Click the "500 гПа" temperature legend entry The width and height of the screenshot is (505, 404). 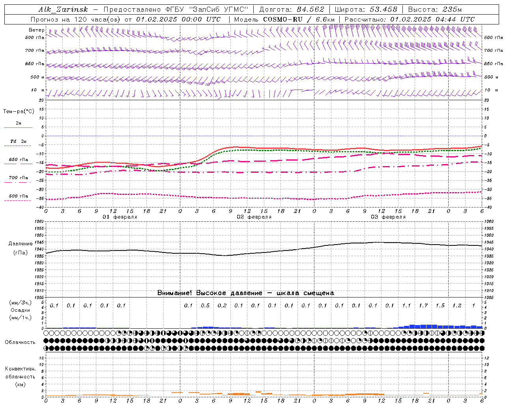(19, 196)
